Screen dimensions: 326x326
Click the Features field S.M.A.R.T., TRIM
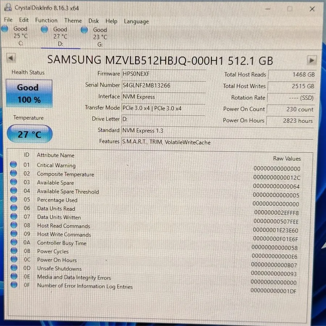217,142
